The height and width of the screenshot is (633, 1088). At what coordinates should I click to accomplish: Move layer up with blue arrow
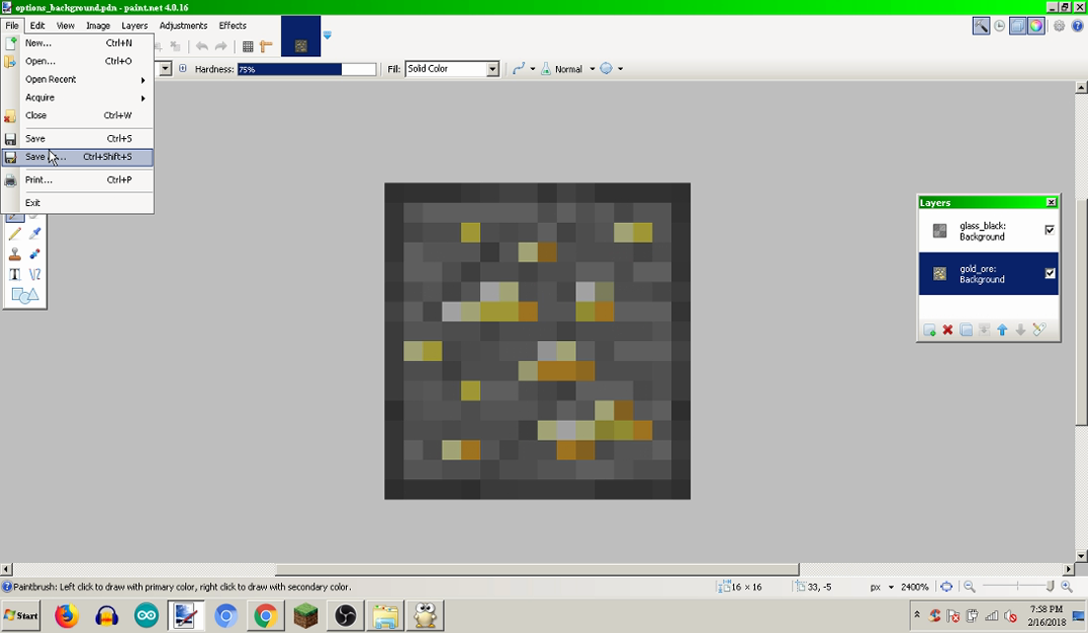(1002, 329)
